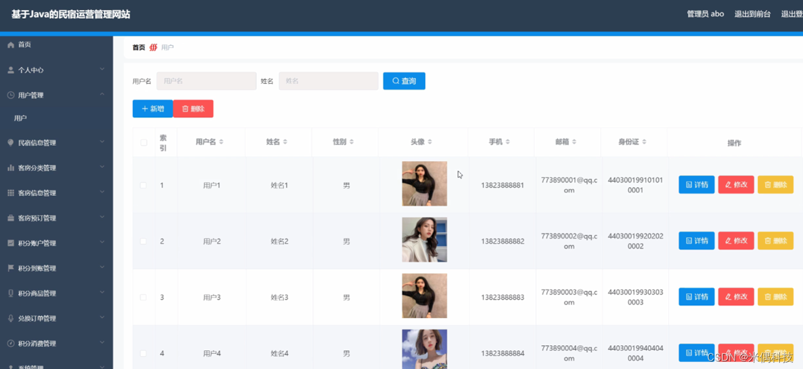Focus the 用户名 search input field

pos(206,81)
